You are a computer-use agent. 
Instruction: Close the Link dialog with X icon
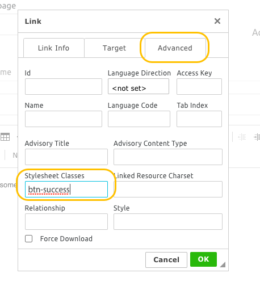217,21
